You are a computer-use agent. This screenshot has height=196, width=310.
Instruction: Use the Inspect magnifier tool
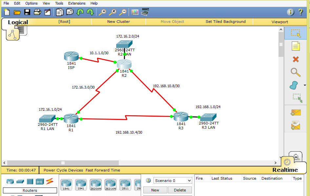coord(296,72)
